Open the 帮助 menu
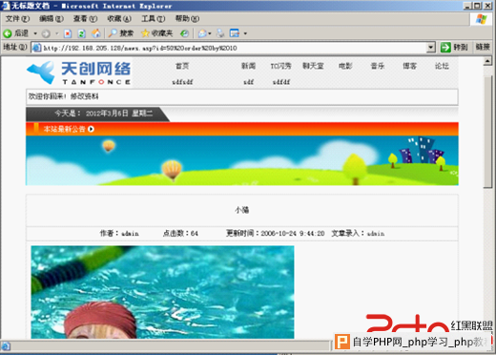 (x=187, y=19)
